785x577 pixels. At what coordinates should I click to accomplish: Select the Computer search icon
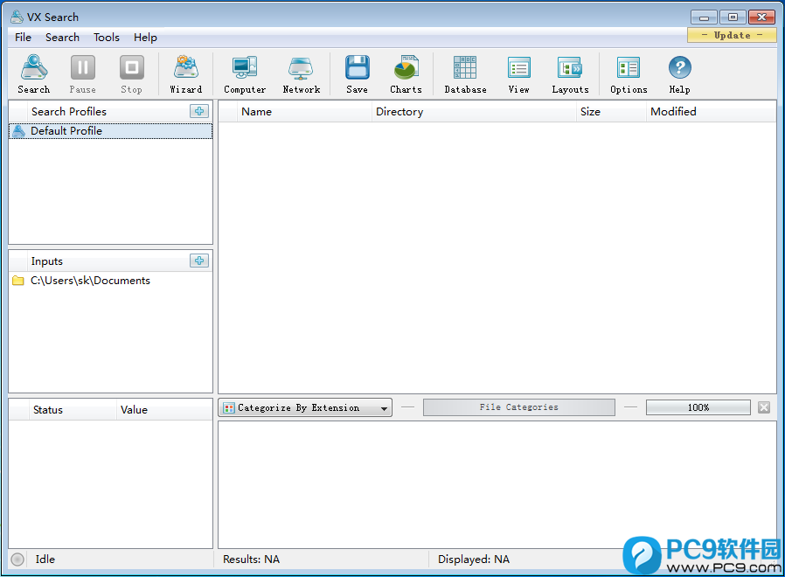[245, 74]
